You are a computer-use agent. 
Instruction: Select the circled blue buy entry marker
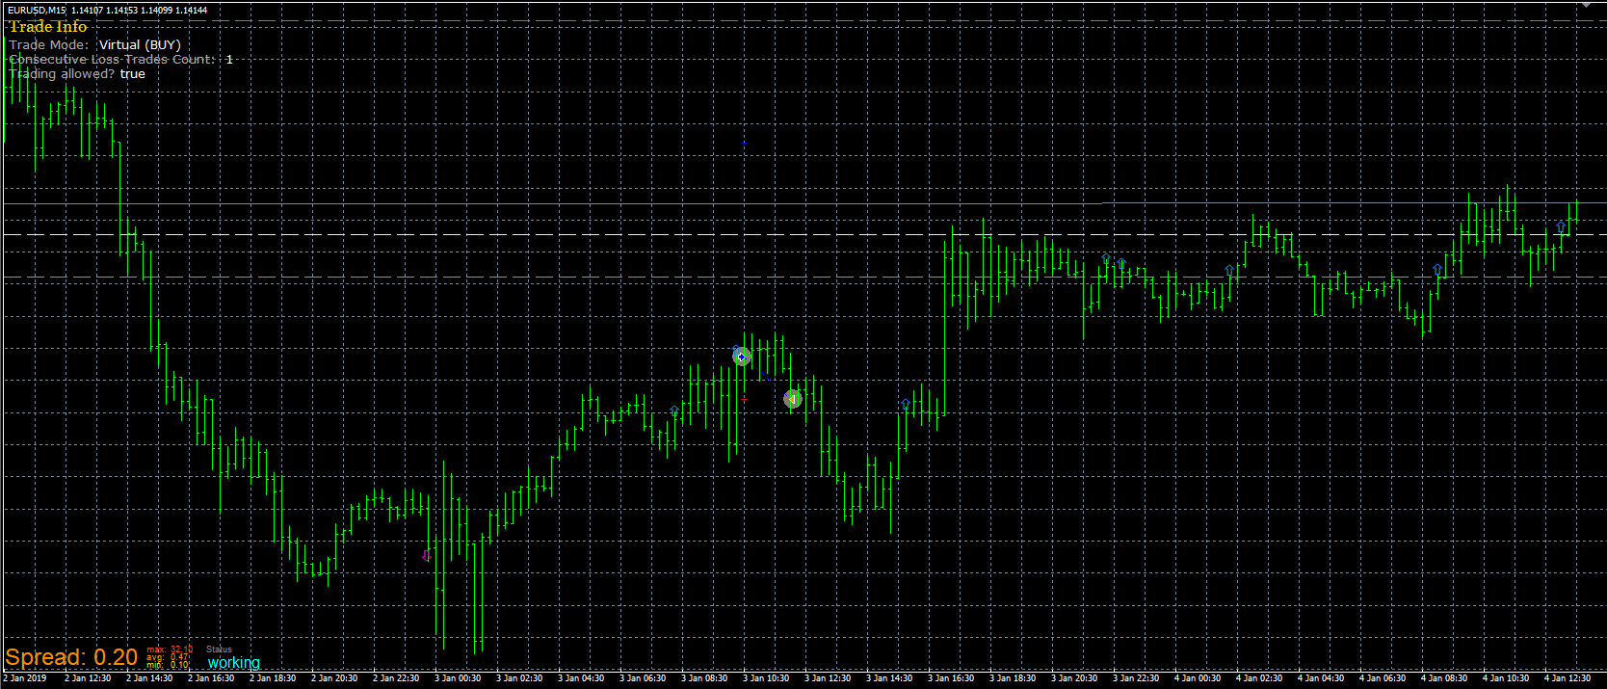(742, 357)
